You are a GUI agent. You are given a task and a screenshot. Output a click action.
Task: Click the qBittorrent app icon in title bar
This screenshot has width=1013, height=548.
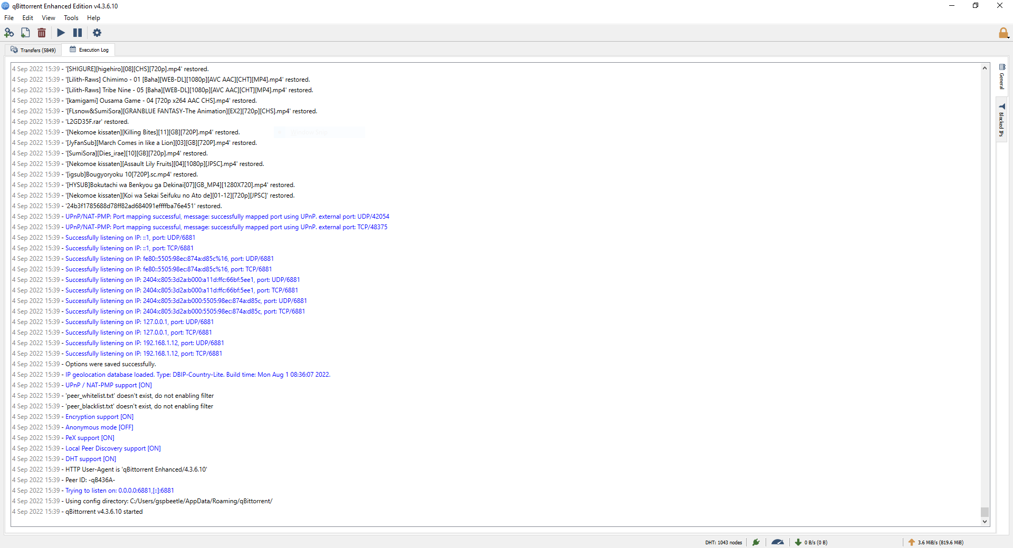(6, 6)
